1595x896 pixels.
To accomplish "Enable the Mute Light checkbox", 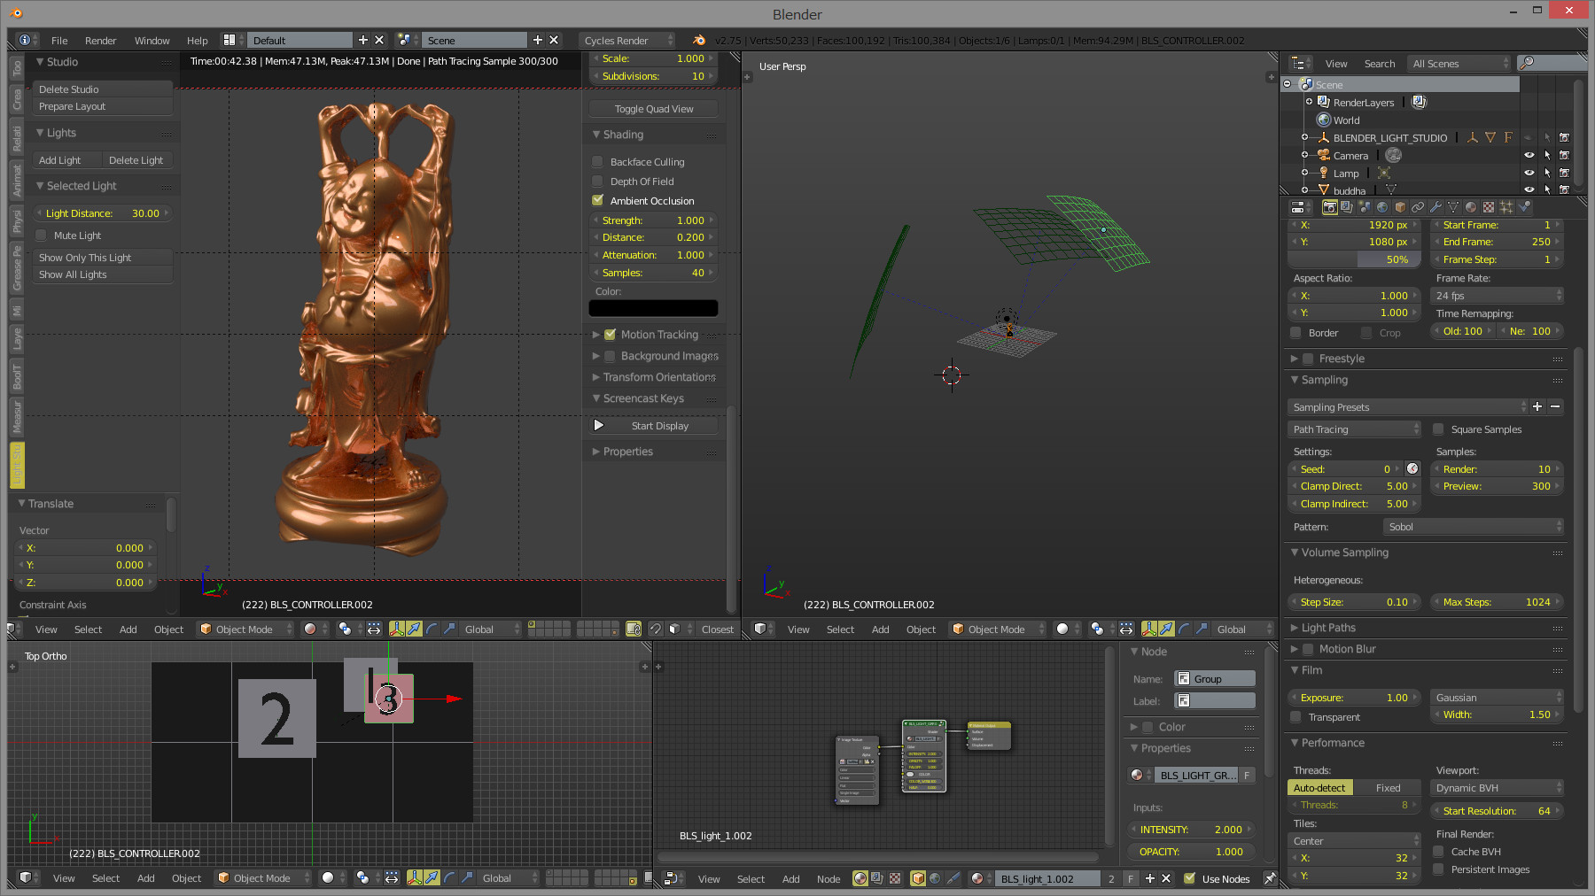I will point(42,236).
